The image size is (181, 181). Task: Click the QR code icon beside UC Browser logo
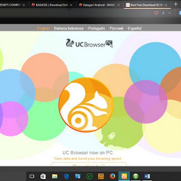click(x=109, y=43)
